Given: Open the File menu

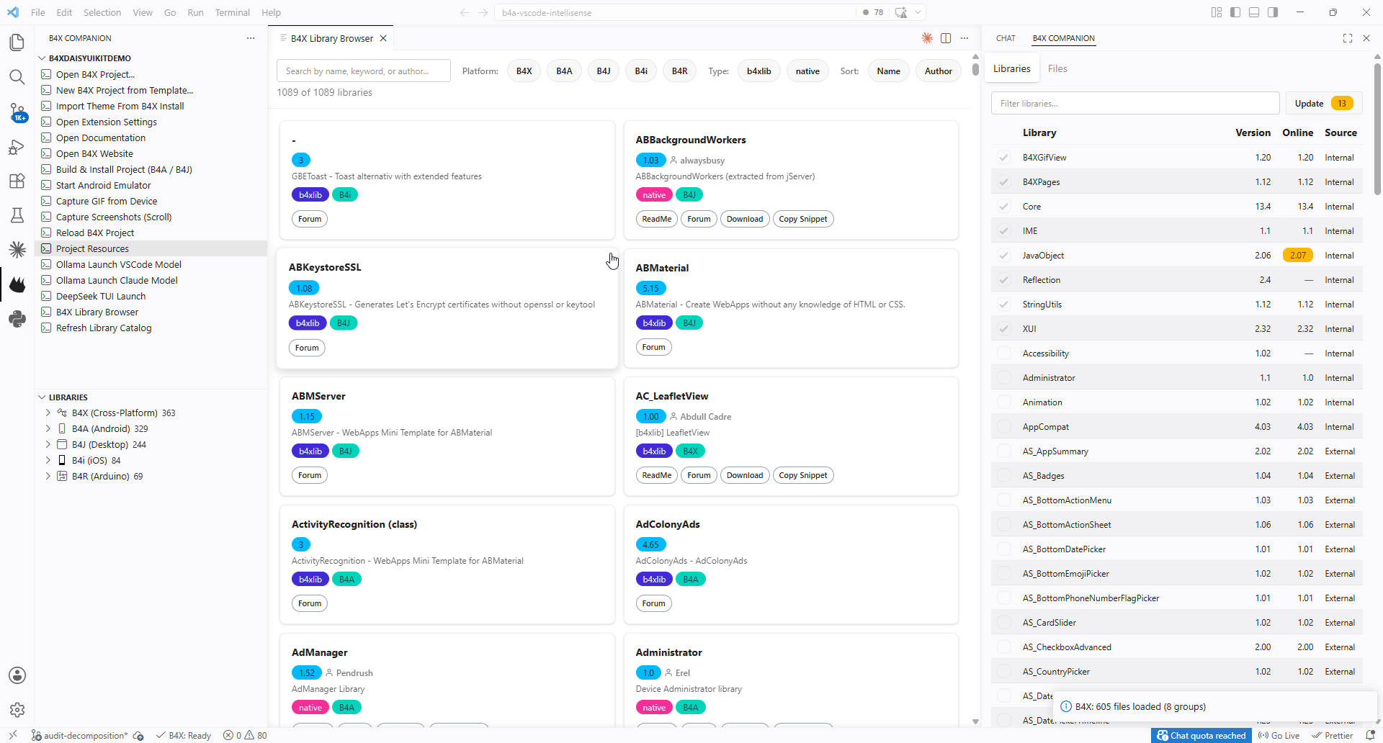Looking at the screenshot, I should [38, 12].
